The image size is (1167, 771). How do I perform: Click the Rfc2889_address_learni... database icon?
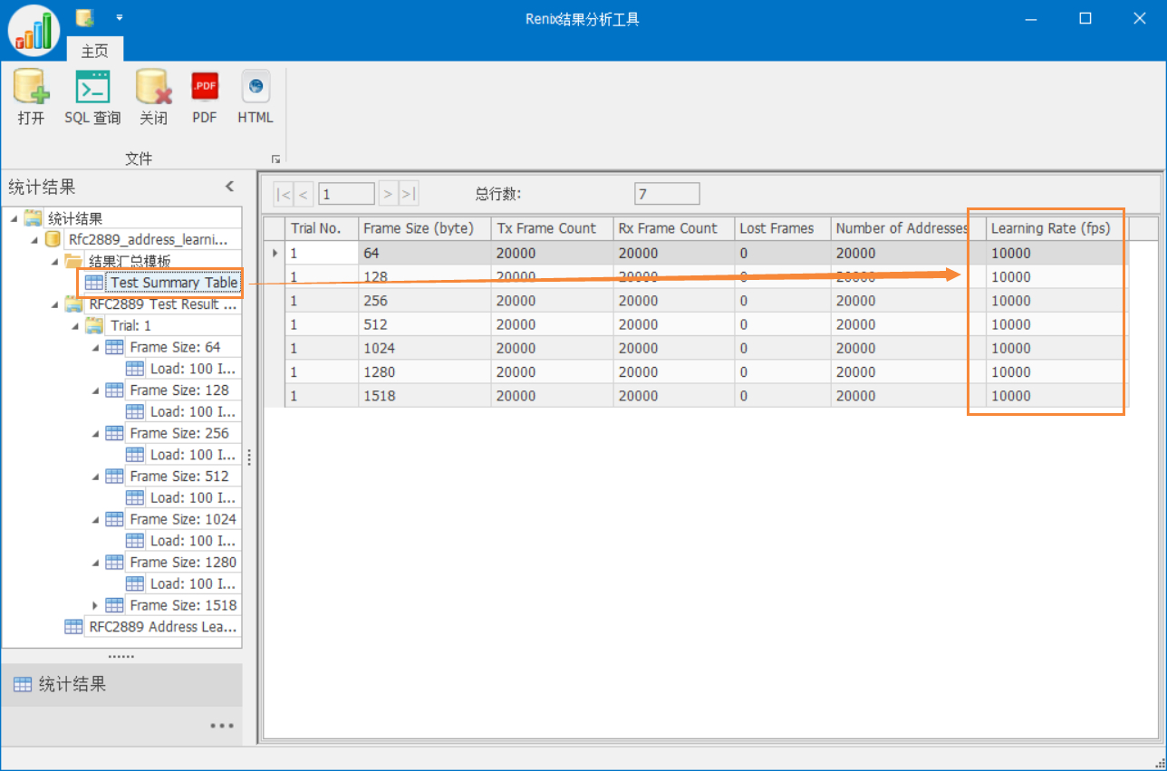[x=53, y=240]
